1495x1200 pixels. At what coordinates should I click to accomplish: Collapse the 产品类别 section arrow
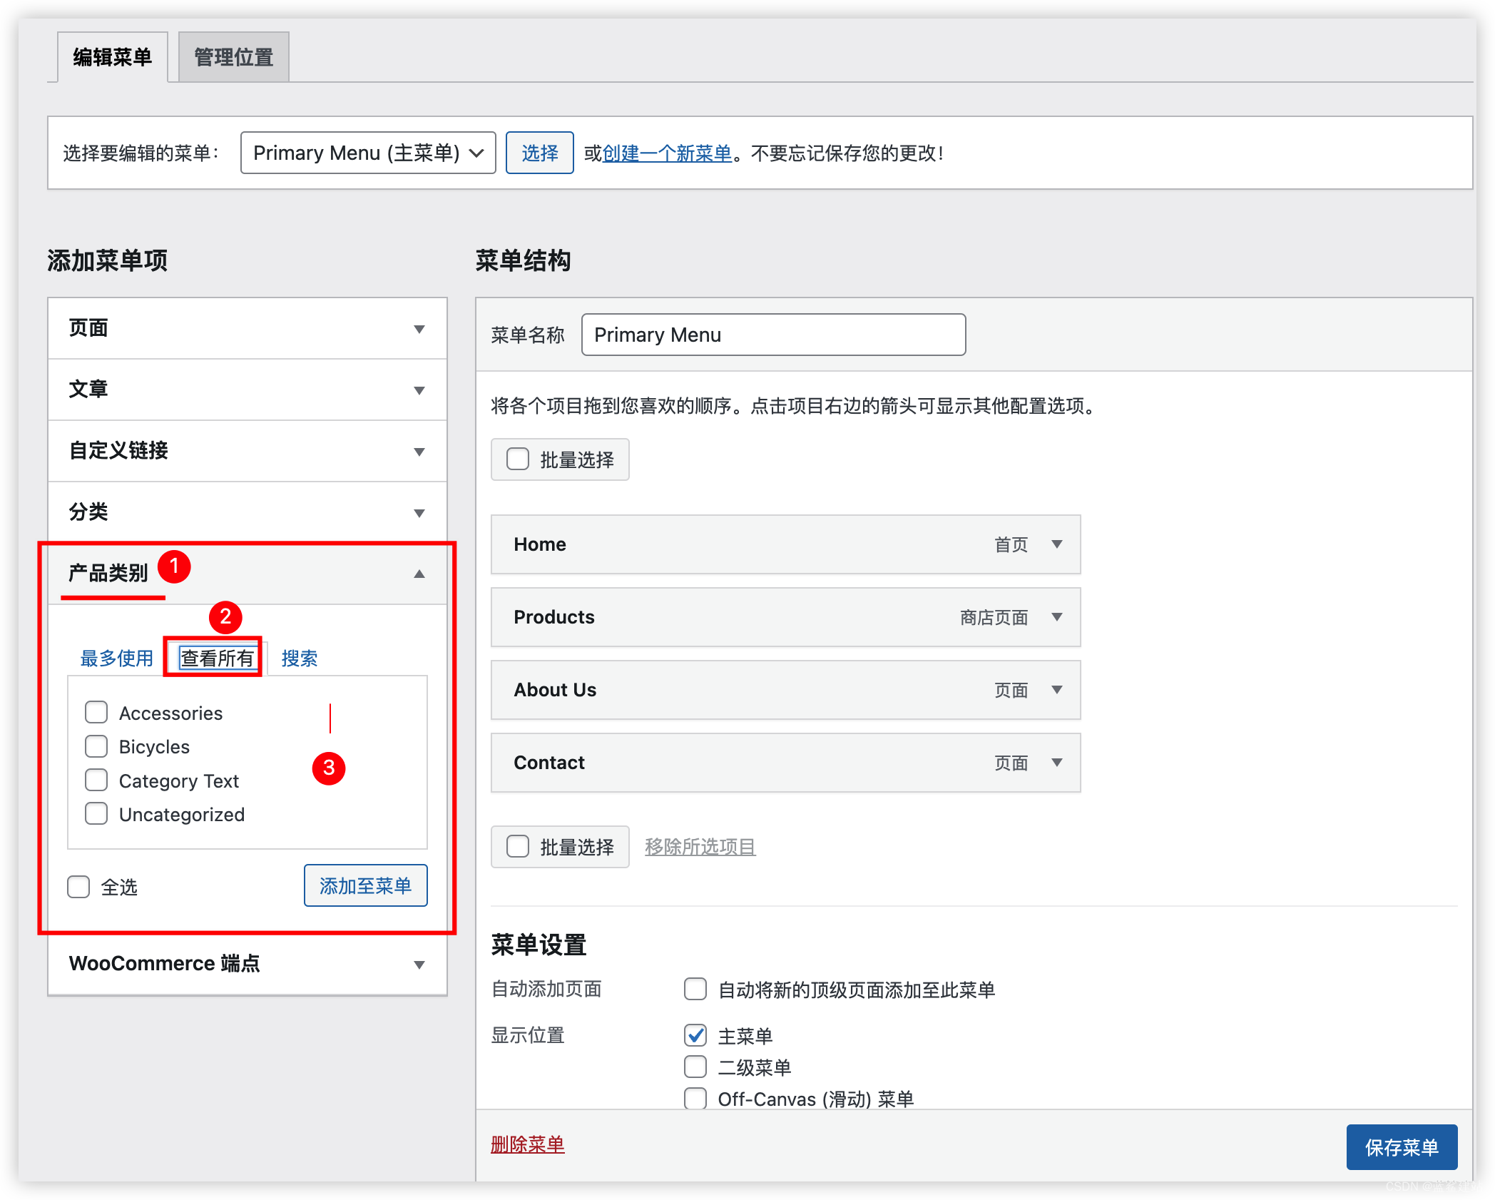coord(419,574)
